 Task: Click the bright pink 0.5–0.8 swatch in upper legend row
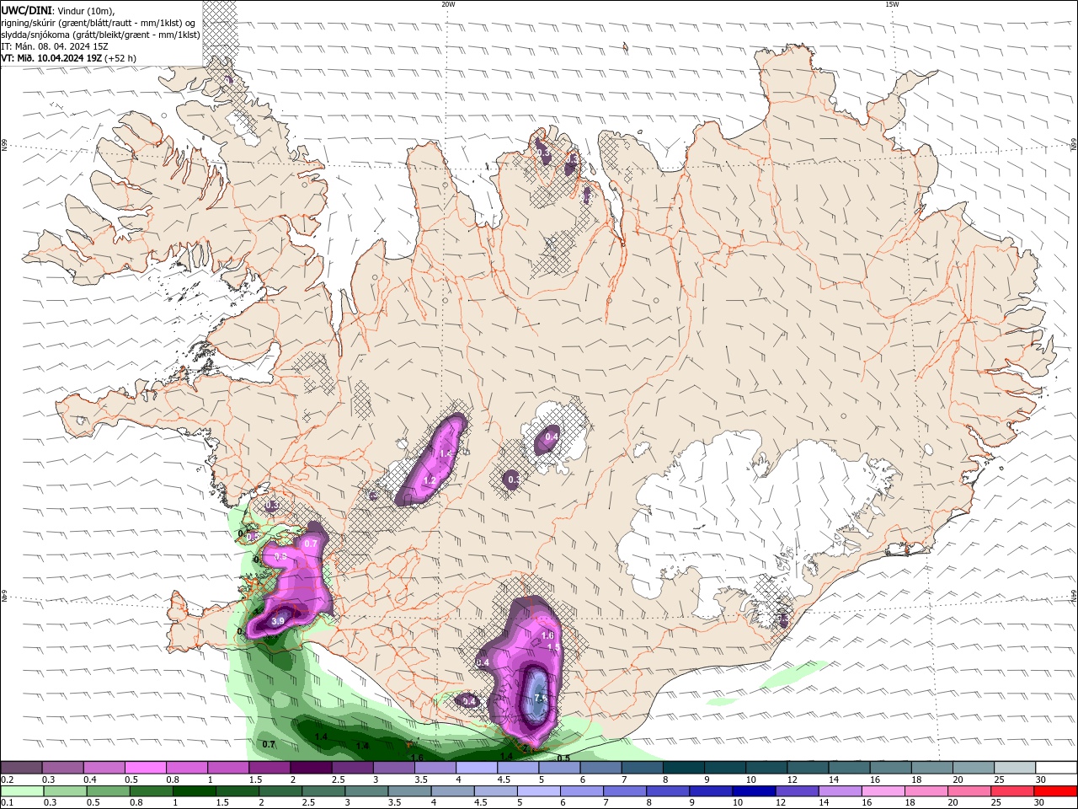pos(145,767)
